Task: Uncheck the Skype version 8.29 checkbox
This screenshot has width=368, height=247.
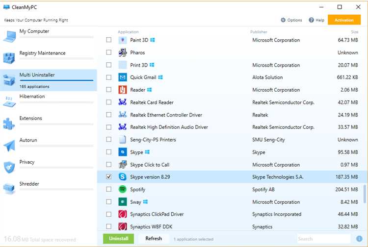Action: coord(108,177)
